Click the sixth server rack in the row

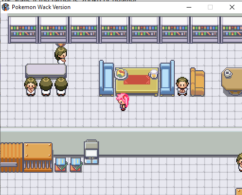(x=175, y=30)
